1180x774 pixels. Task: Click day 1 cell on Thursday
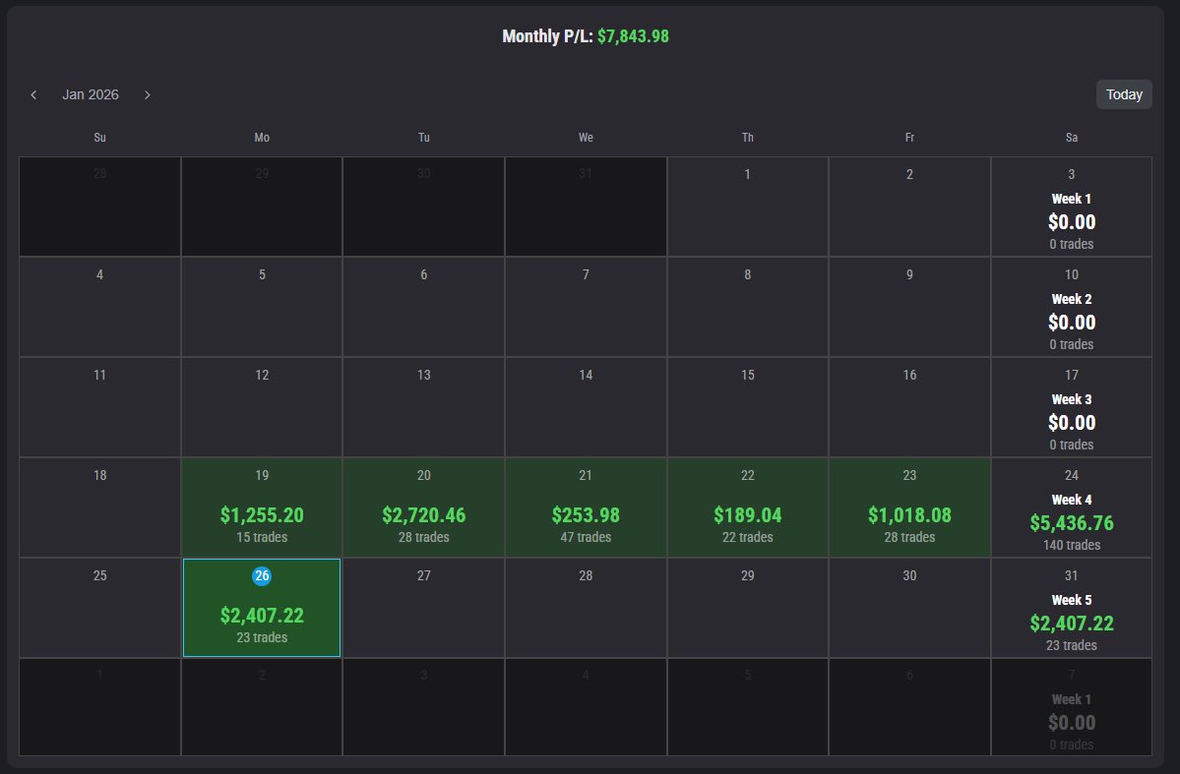pyautogui.click(x=747, y=207)
